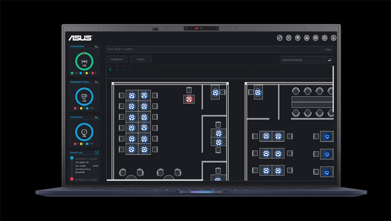The width and height of the screenshot is (391, 221).
Task: Select the red alert device on the map
Action: pyautogui.click(x=189, y=99)
